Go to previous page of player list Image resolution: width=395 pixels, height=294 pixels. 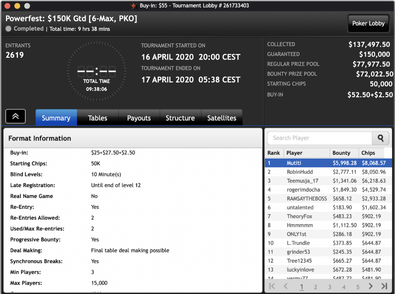click(286, 286)
